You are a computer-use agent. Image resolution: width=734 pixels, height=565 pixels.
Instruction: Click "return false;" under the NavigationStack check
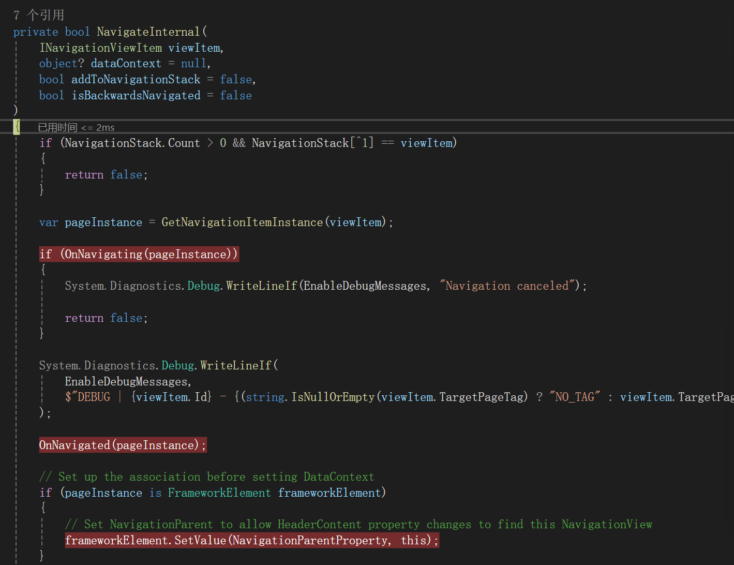[107, 175]
